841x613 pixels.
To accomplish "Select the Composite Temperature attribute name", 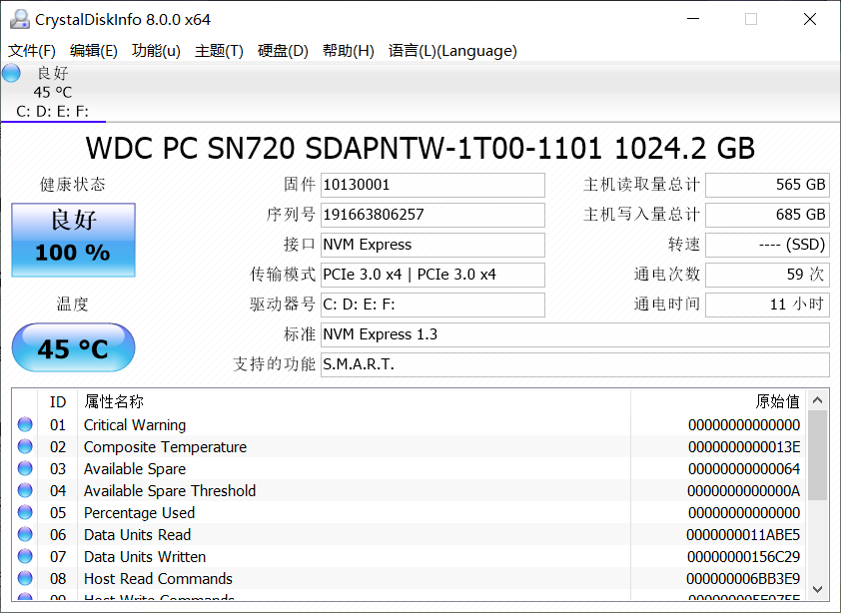I will click(x=165, y=447).
